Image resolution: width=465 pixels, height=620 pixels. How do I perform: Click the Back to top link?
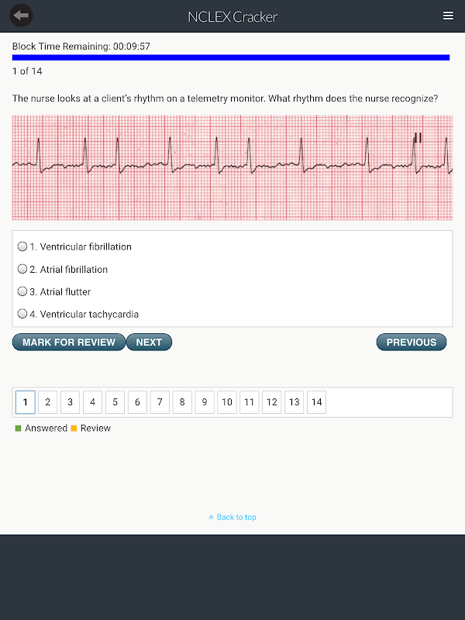232,517
